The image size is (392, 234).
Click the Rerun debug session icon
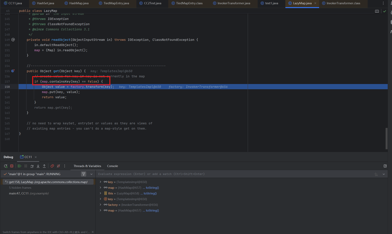tap(6, 166)
